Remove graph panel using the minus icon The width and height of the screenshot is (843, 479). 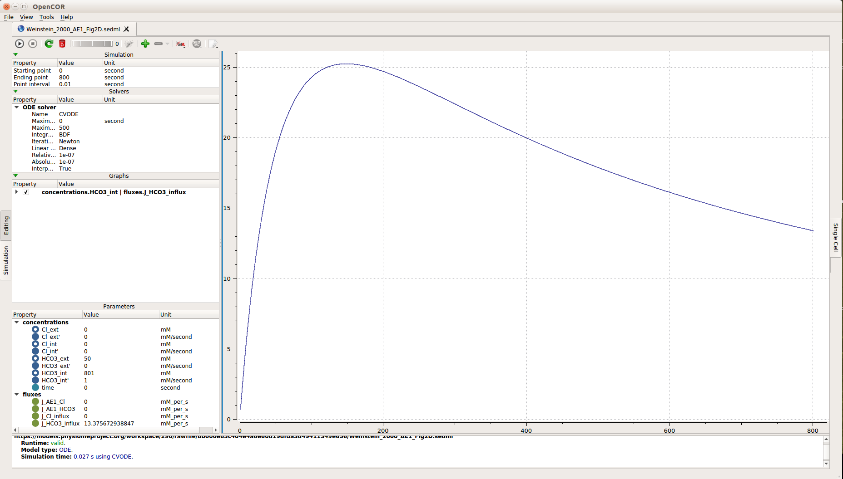pos(159,44)
